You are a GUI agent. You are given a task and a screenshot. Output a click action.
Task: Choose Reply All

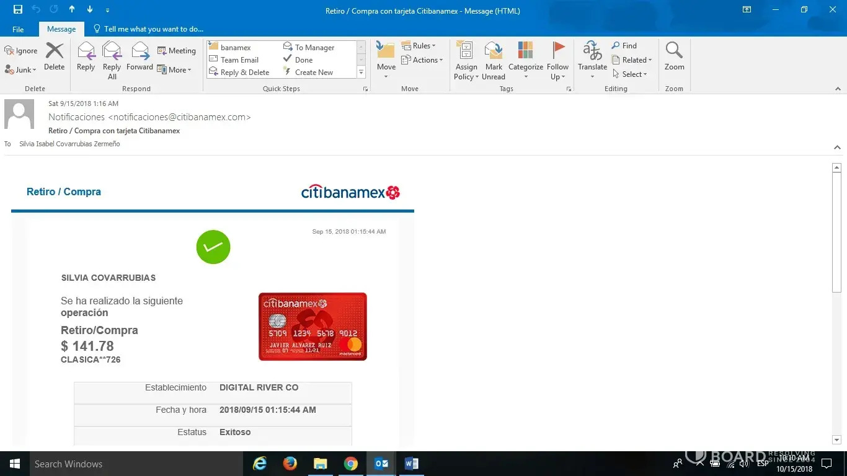pos(112,60)
